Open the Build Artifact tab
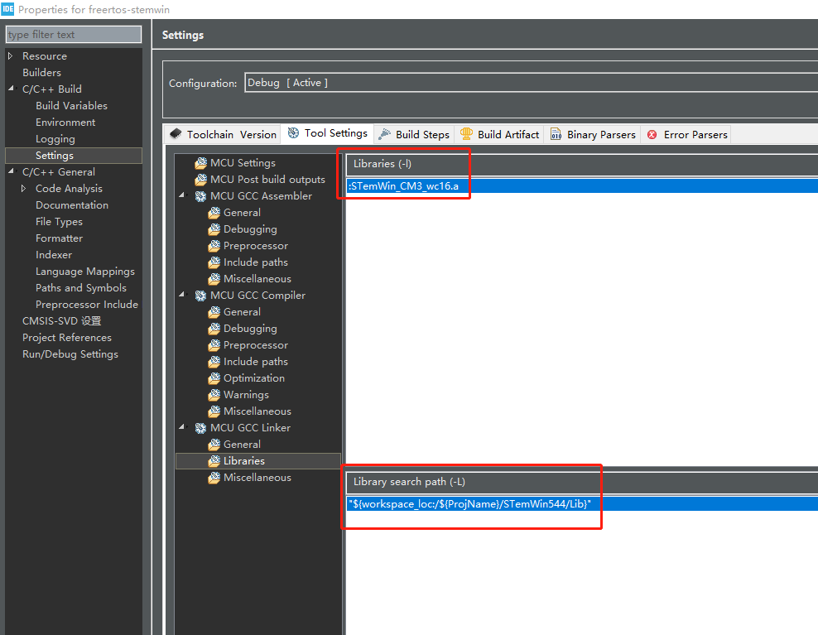 [x=499, y=134]
